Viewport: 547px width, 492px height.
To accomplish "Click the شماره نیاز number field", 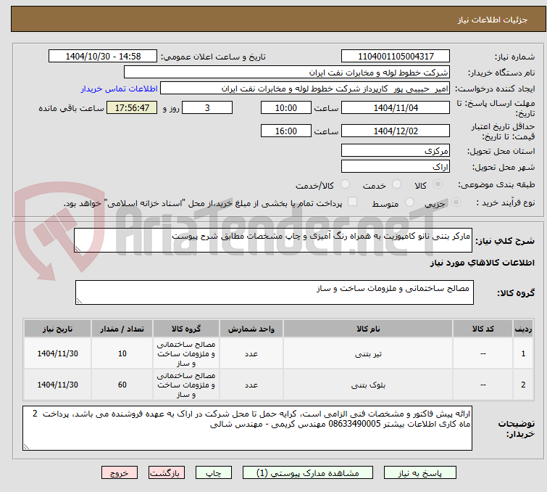I will click(x=396, y=57).
